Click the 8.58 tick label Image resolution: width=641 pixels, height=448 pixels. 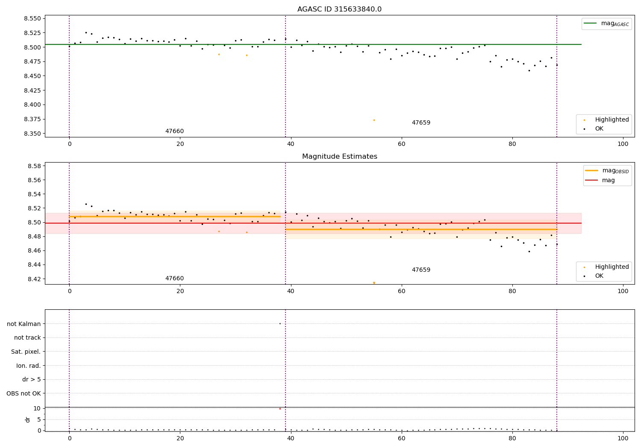34,166
